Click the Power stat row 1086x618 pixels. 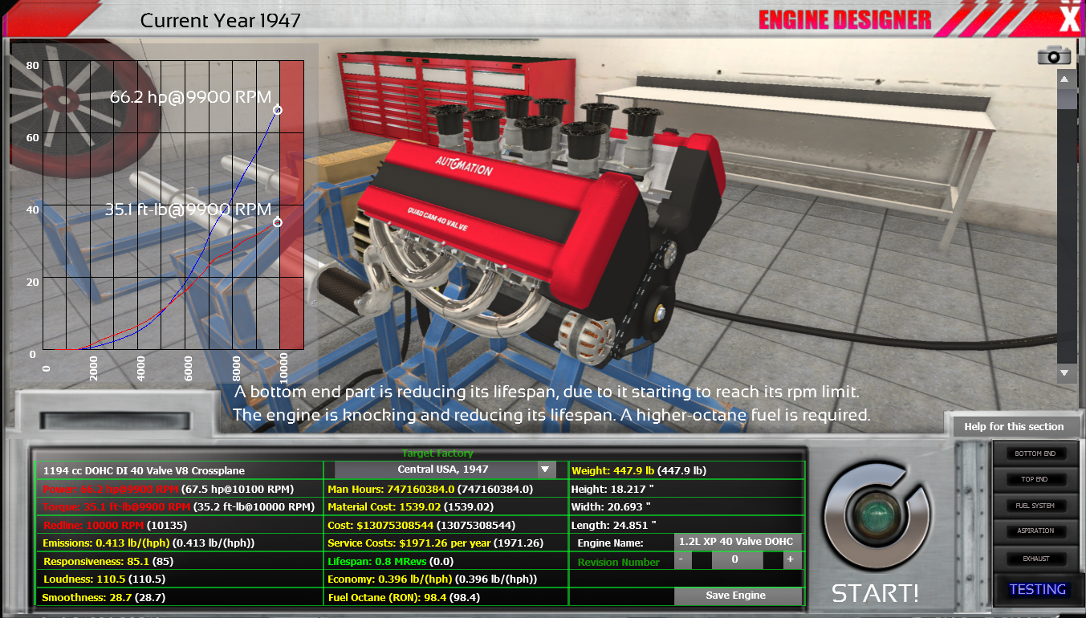coord(179,489)
